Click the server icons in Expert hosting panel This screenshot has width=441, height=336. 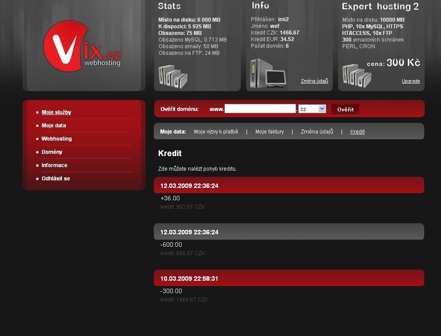tap(357, 76)
